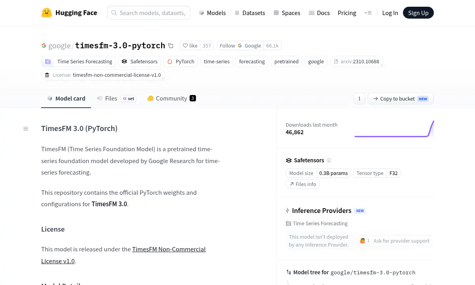Follow Google organization
This screenshot has height=285, width=475.
(240, 46)
